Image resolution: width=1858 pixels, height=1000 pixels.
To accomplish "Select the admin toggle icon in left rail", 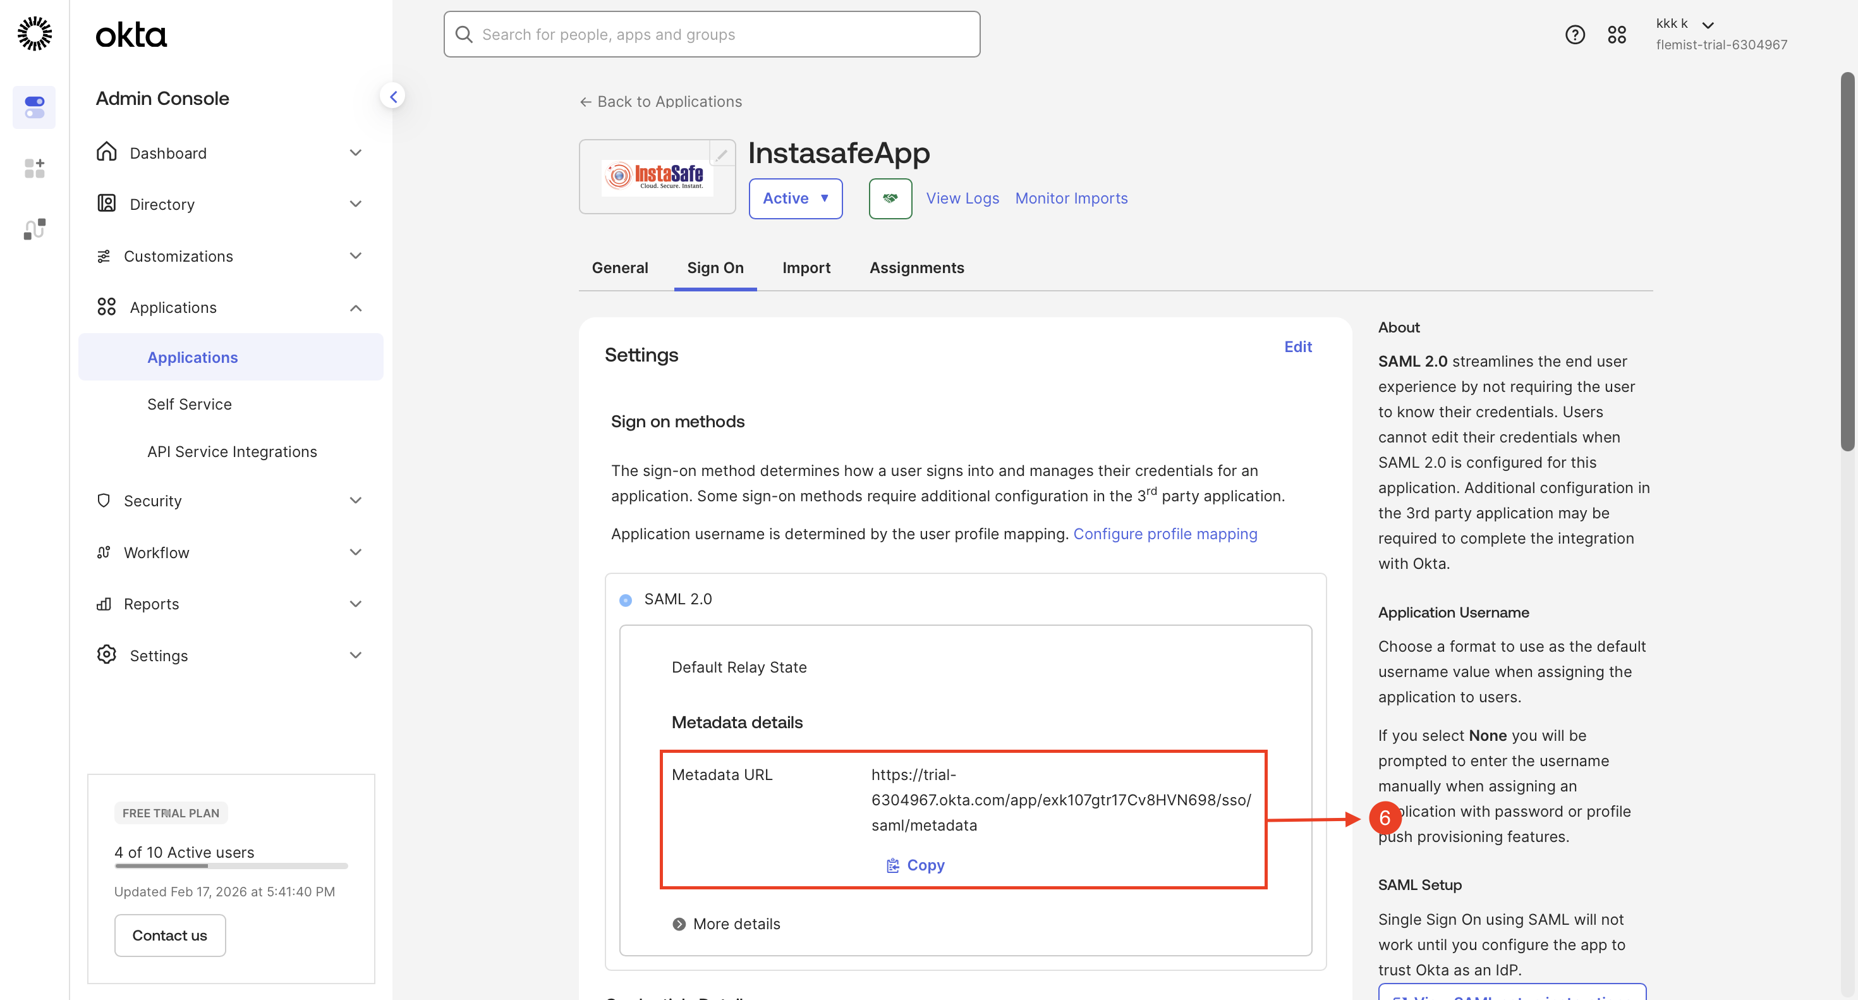I will (35, 107).
